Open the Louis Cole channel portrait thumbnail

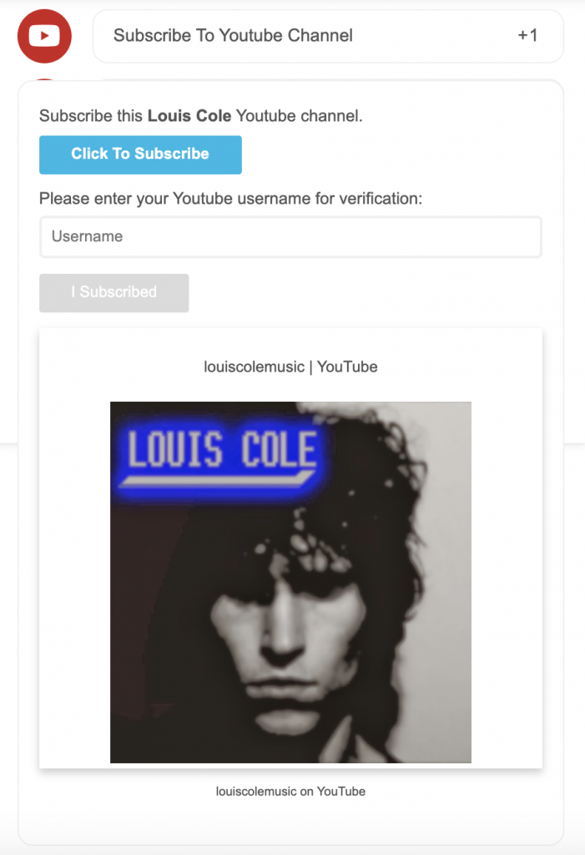click(x=290, y=582)
